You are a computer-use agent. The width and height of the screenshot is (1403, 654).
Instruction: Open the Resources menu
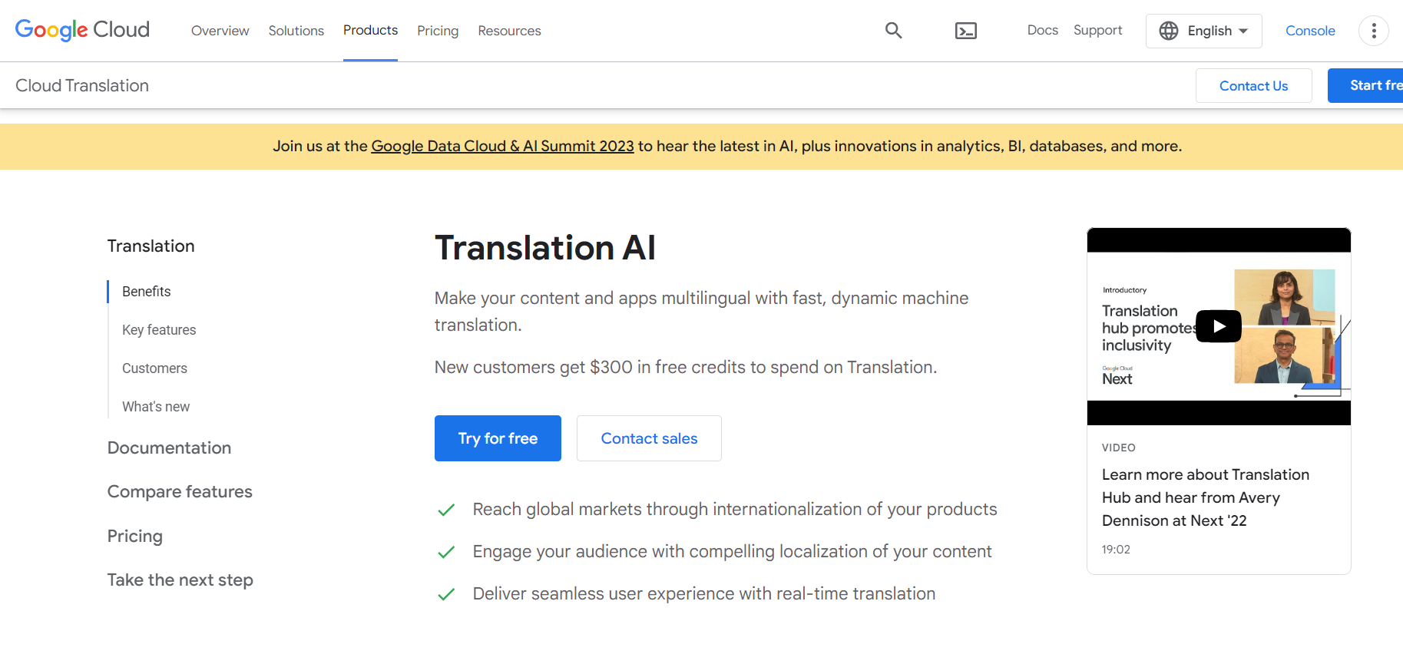pyautogui.click(x=509, y=31)
